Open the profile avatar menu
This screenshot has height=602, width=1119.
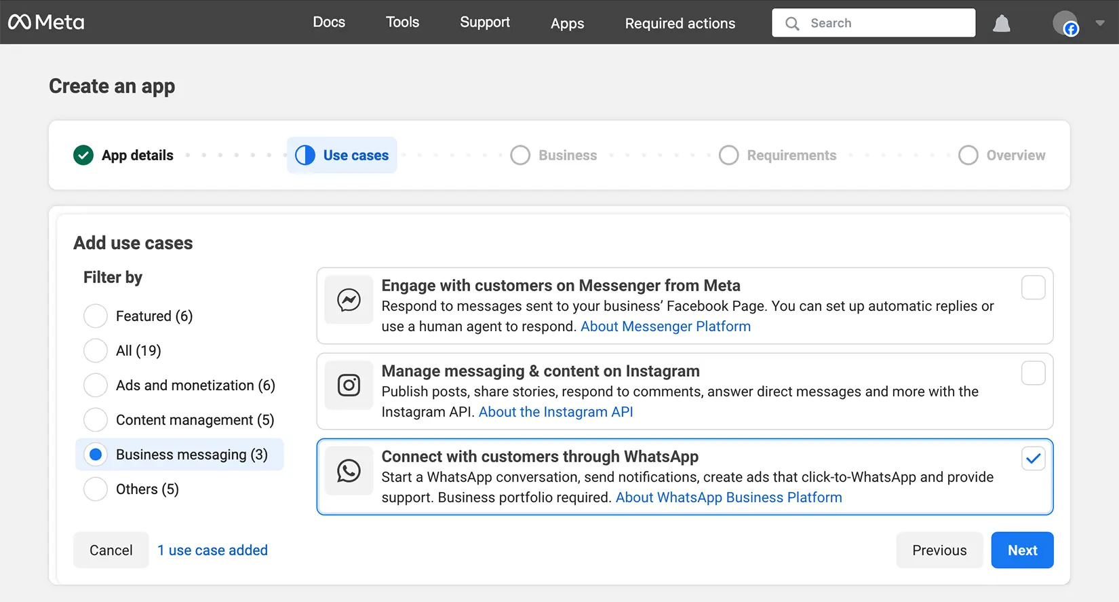[x=1065, y=23]
